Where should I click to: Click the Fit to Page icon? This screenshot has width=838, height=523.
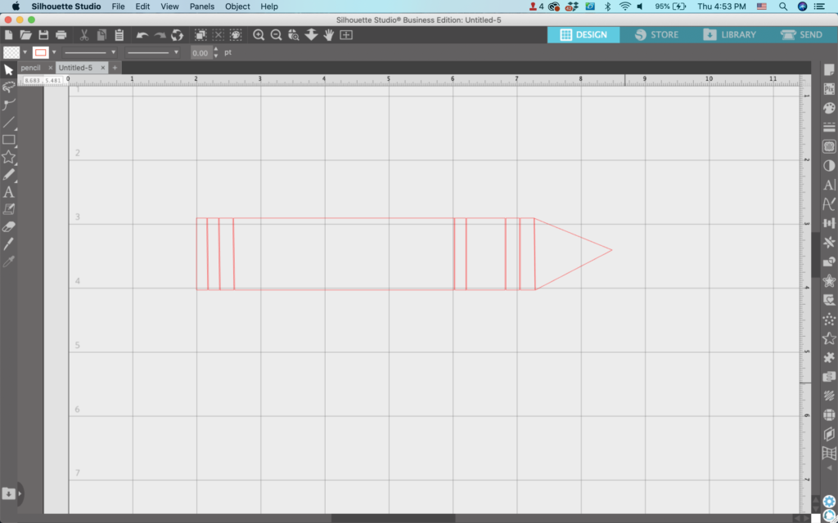click(x=346, y=35)
